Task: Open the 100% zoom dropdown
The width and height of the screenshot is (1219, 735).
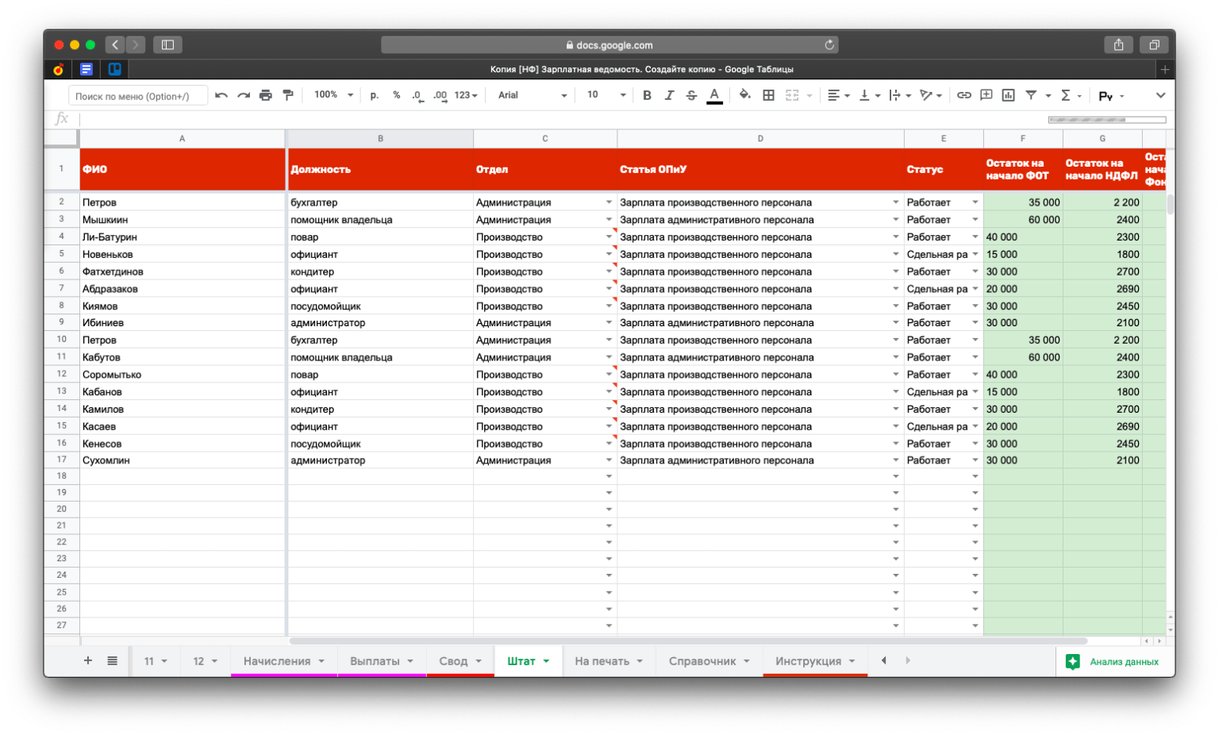Action: click(x=333, y=95)
